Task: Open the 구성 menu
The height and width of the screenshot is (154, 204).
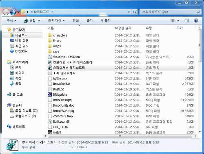Action: [11, 20]
